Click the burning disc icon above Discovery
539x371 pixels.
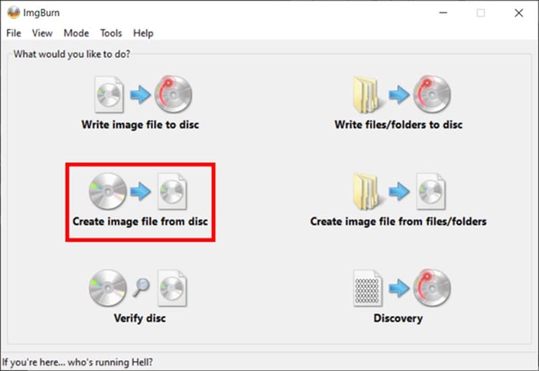click(x=431, y=288)
